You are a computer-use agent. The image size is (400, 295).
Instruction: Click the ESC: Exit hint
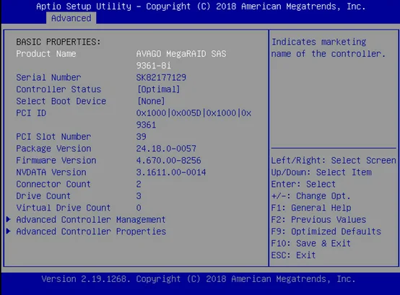293,255
